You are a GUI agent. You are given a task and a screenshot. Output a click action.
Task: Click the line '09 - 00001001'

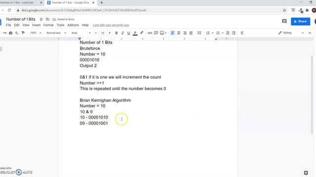pos(94,123)
